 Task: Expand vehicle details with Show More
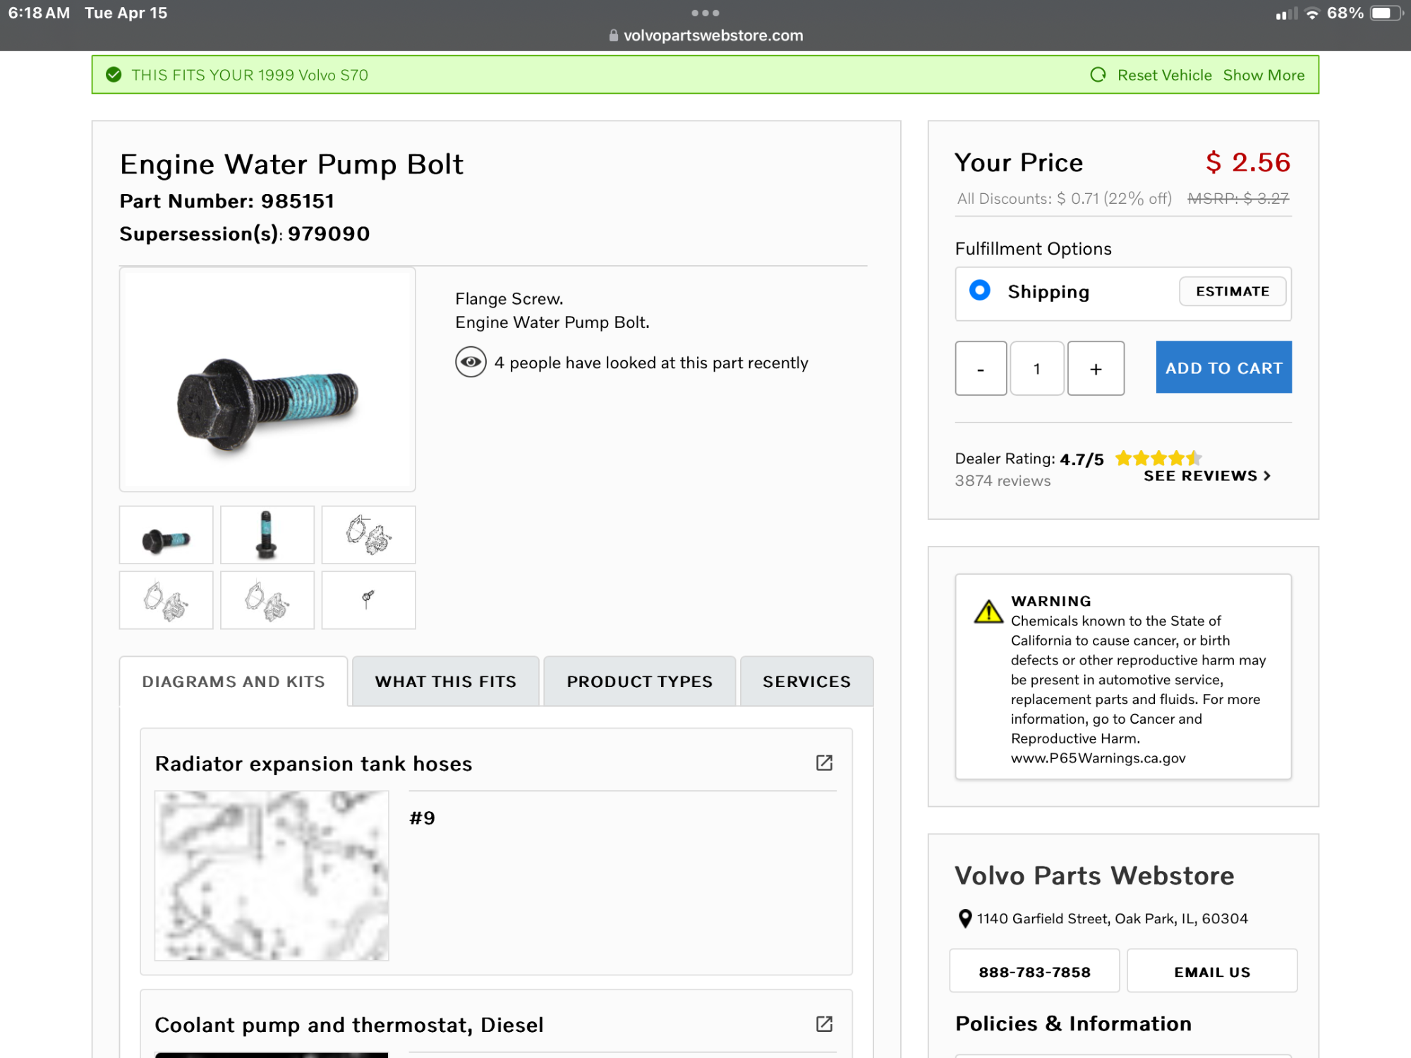tap(1264, 75)
